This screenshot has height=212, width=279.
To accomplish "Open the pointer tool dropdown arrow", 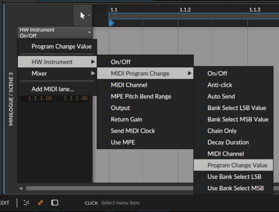I will tap(89, 15).
